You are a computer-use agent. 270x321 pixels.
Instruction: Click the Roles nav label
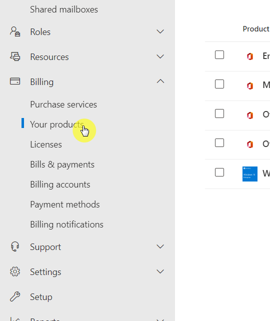point(40,32)
